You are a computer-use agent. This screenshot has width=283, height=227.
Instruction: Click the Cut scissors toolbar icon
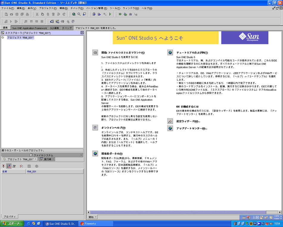[x=37, y=14]
